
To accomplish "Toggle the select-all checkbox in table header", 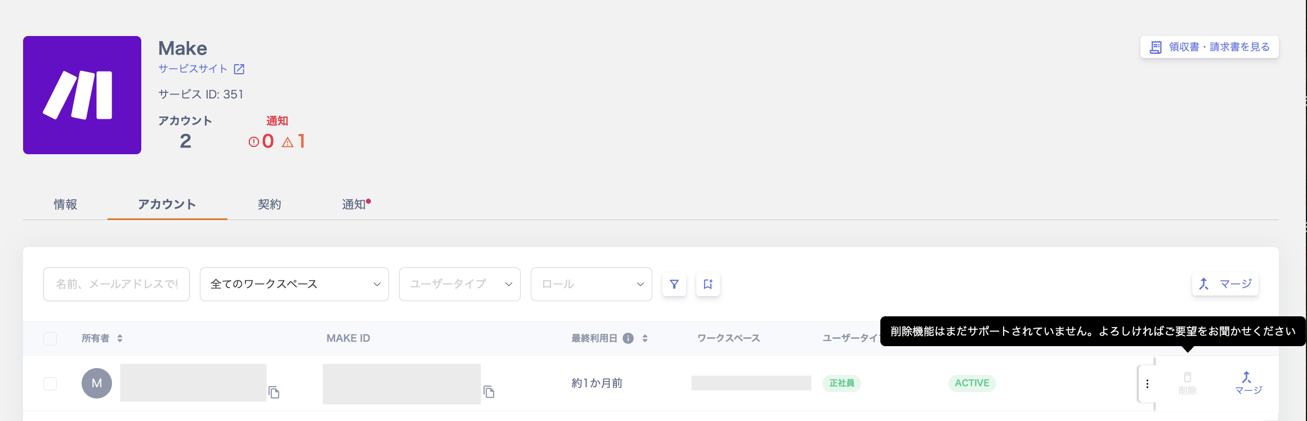I will (50, 338).
